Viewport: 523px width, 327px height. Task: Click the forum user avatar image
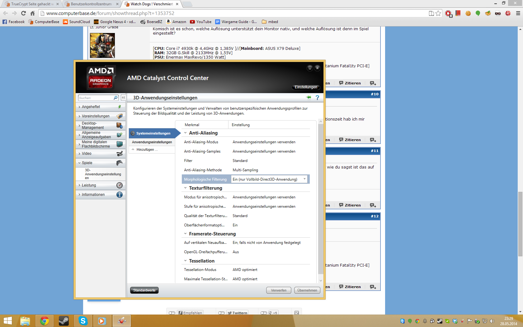(102, 45)
